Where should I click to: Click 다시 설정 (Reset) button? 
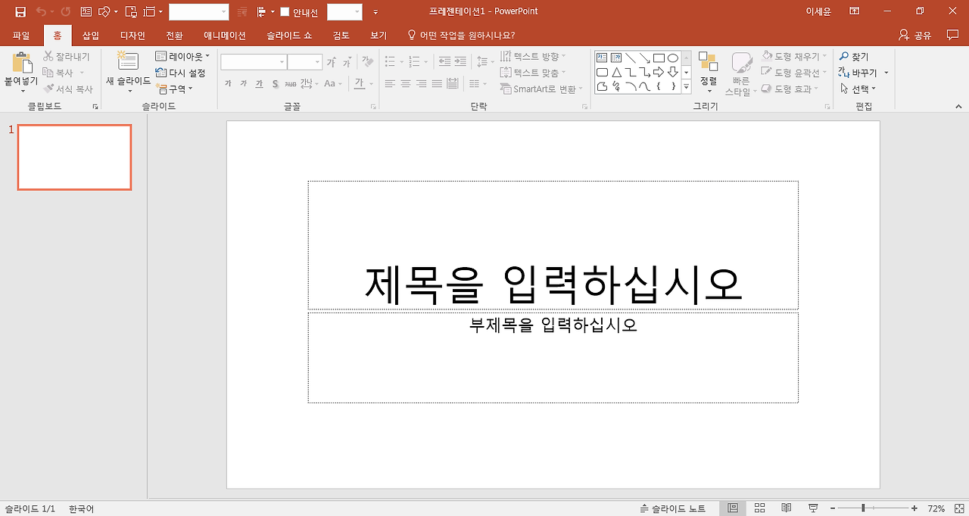click(x=181, y=73)
